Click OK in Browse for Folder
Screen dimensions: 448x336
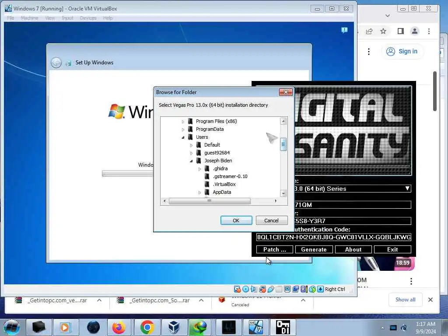(x=236, y=220)
